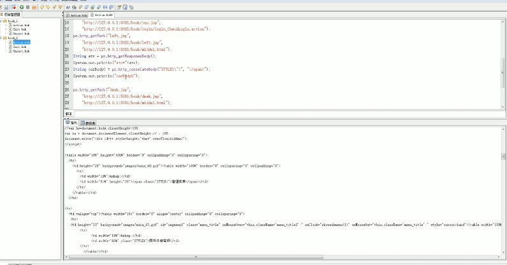Switch to the first Action.bsh editor tab

[77, 14]
